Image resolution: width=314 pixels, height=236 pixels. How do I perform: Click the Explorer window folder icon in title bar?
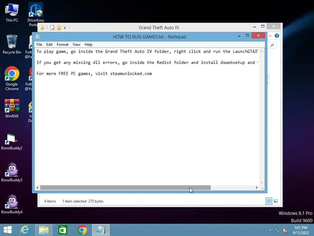tap(42, 27)
